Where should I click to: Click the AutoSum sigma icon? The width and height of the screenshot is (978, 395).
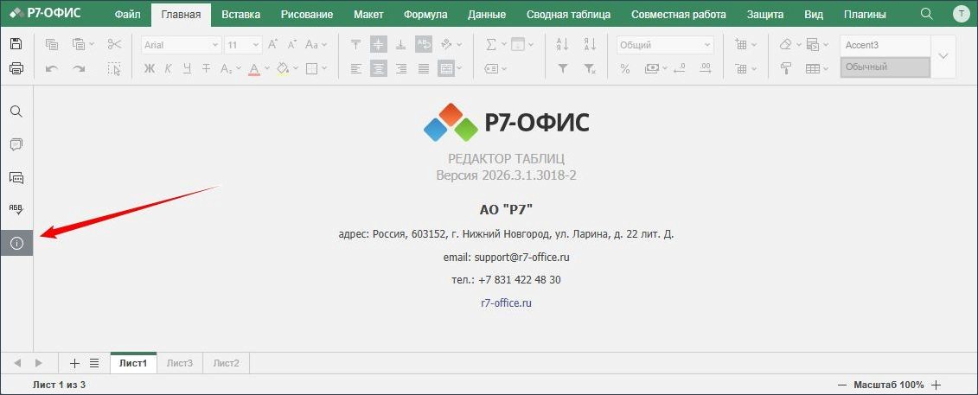491,44
